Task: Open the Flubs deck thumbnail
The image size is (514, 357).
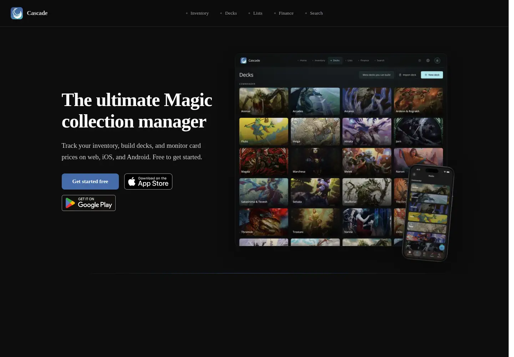Action: [x=264, y=131]
